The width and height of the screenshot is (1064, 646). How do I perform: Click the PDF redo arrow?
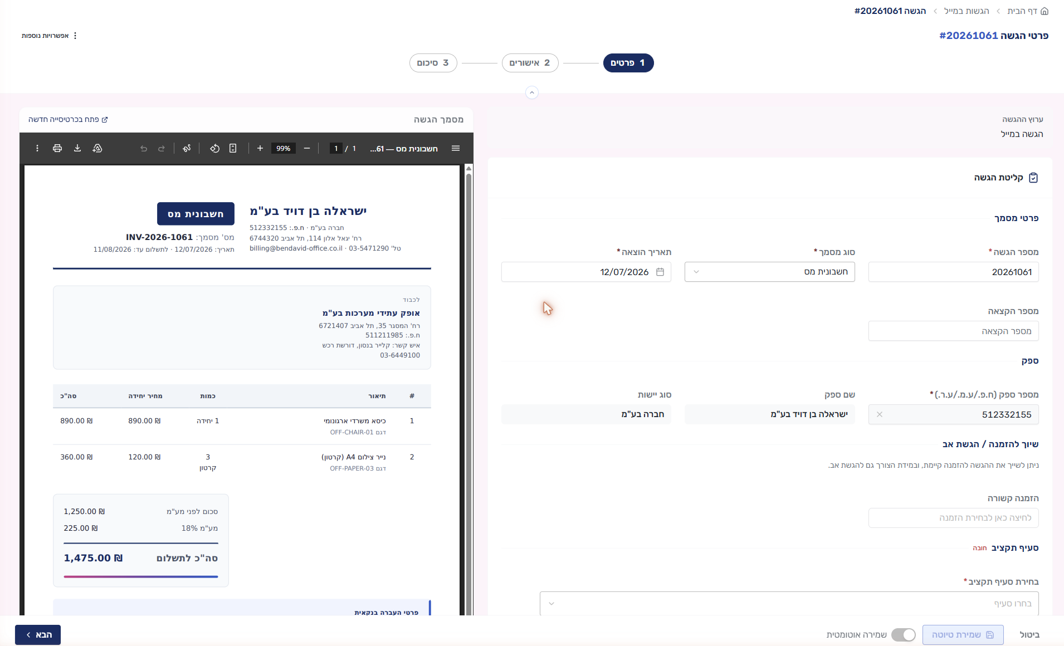pos(162,148)
